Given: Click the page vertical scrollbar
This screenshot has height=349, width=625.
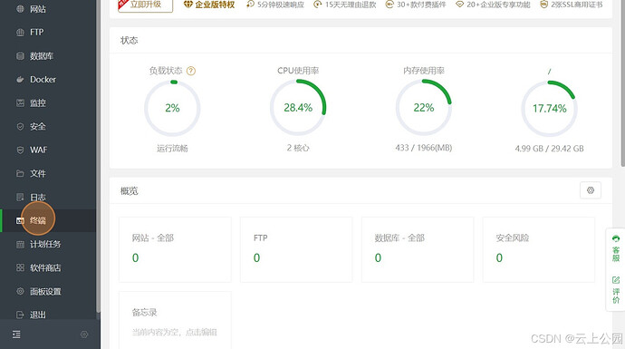Looking at the screenshot, I should tap(622, 83).
